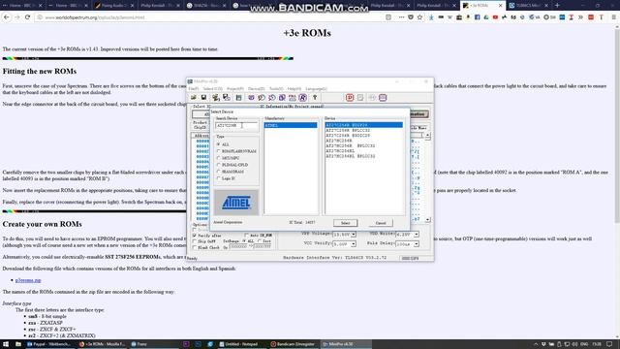This screenshot has height=349, width=620.
Task: Click the browser address bar URL
Action: [95, 17]
